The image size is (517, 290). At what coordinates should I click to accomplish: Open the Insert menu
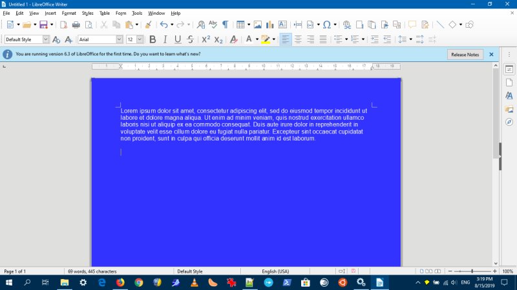click(50, 13)
